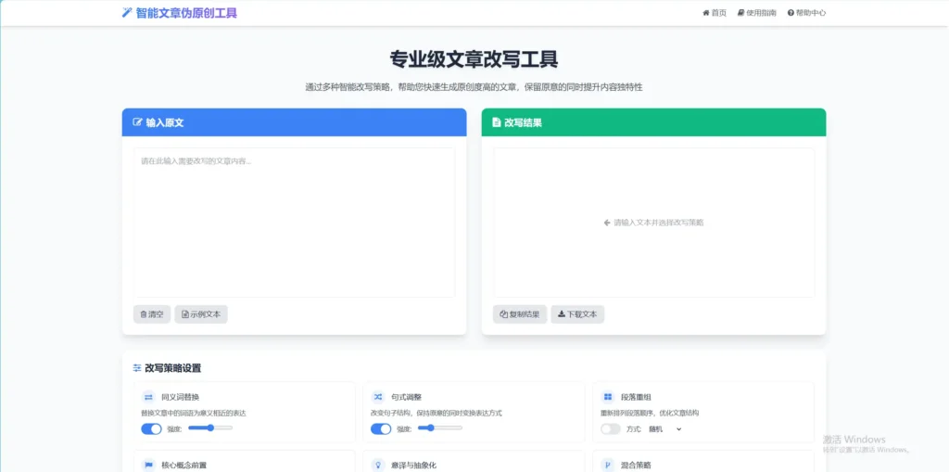The width and height of the screenshot is (949, 472).
Task: Click the 智能文章伪原创工具 site title
Action: [x=186, y=13]
